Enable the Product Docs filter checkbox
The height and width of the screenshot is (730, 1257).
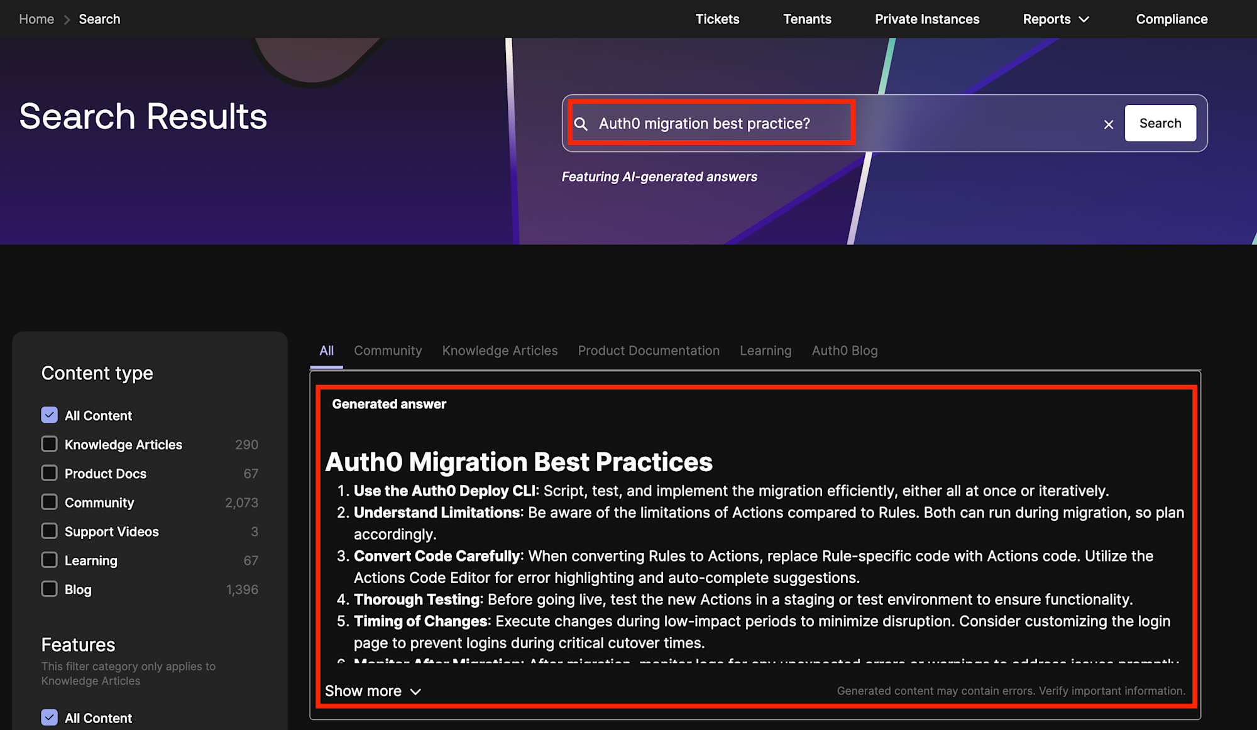tap(49, 473)
